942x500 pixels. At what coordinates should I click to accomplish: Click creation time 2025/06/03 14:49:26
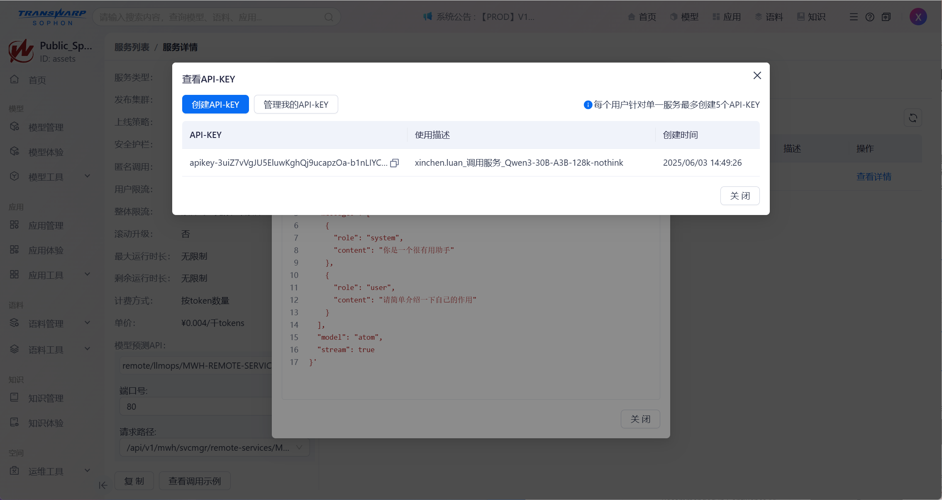pyautogui.click(x=702, y=163)
